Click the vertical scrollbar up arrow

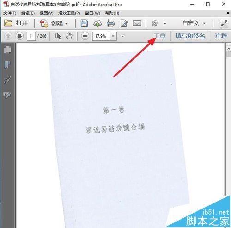tap(229, 49)
